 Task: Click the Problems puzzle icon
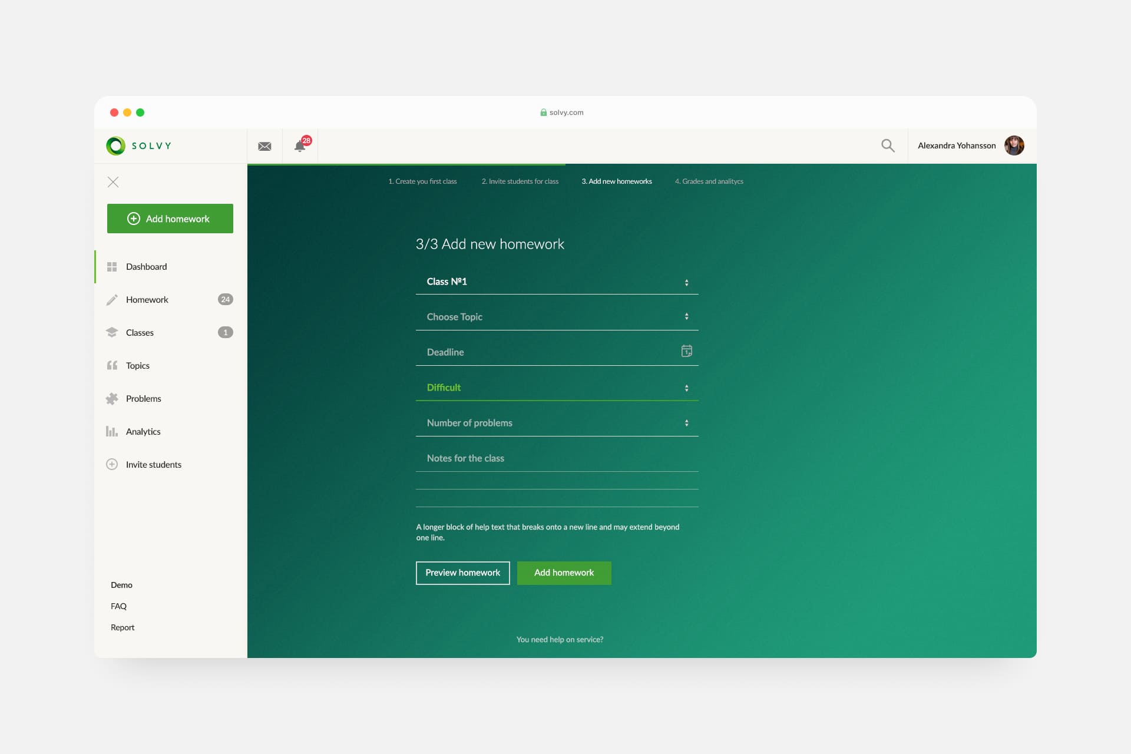pyautogui.click(x=112, y=399)
